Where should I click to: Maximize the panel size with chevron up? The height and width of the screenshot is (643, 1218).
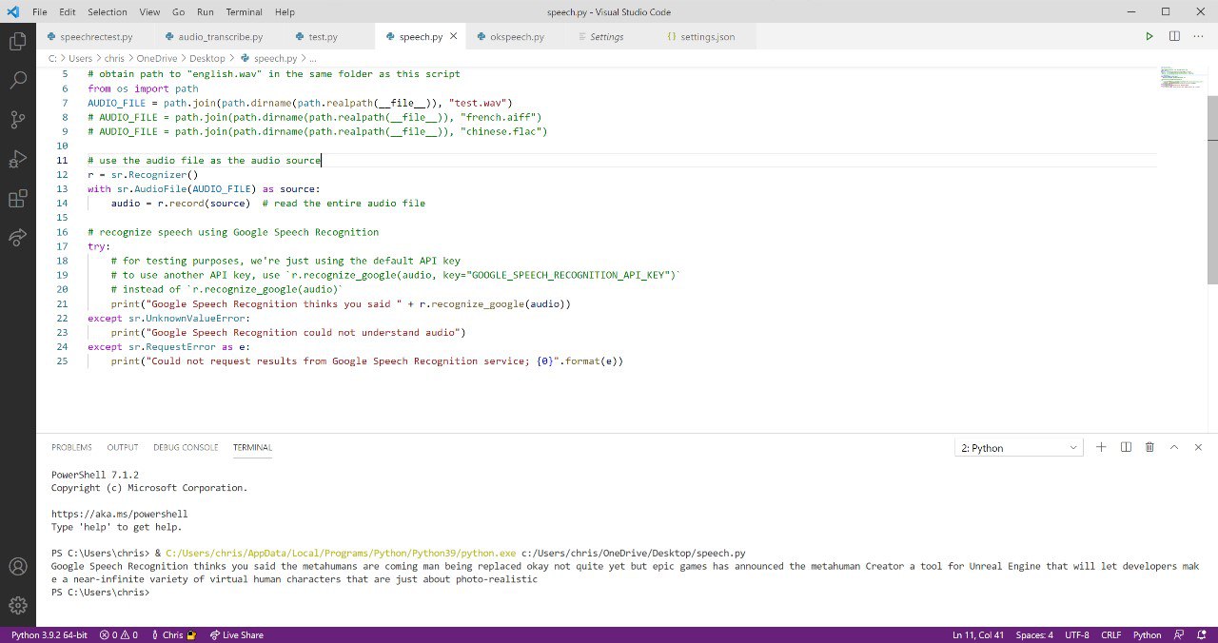coord(1174,447)
